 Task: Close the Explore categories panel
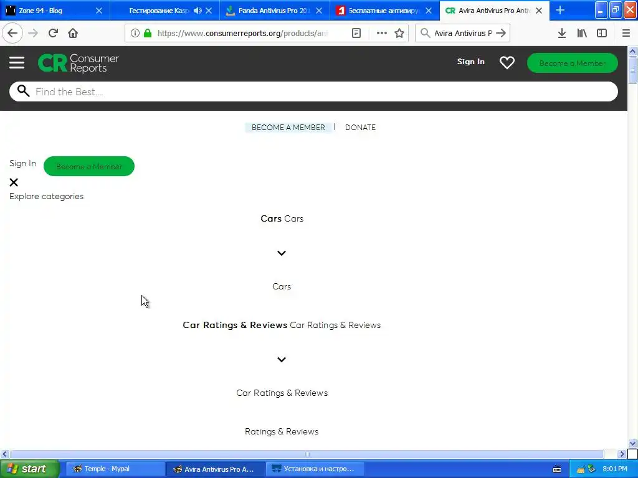click(x=14, y=182)
